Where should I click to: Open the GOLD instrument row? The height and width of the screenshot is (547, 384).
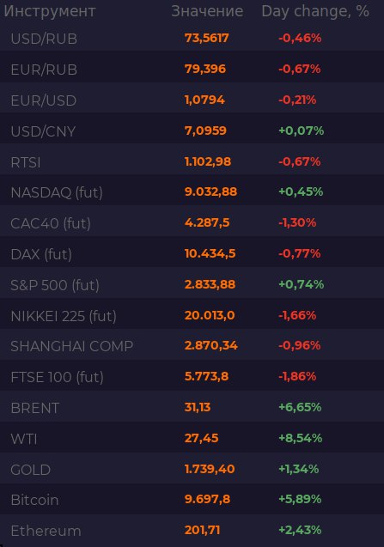point(192,469)
